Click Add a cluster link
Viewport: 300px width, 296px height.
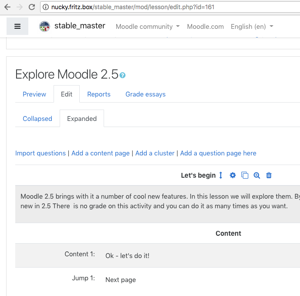tap(155, 153)
